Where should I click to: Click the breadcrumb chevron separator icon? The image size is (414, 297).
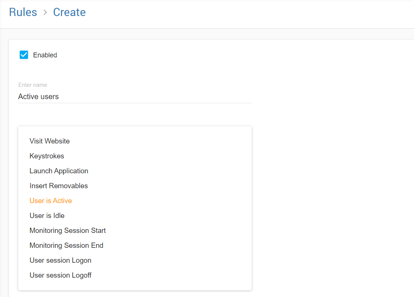coord(45,12)
